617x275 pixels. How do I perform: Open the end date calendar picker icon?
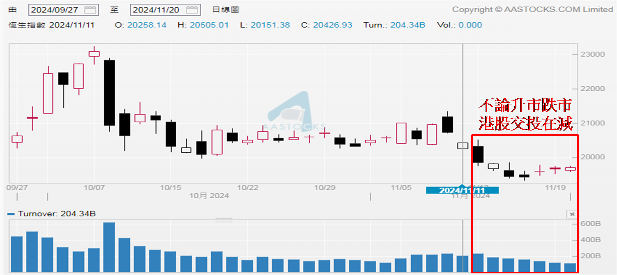coord(192,10)
